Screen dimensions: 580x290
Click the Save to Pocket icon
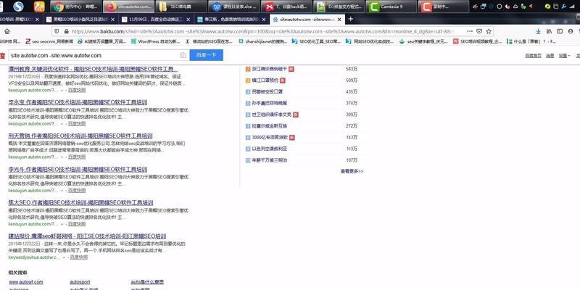tap(479, 31)
